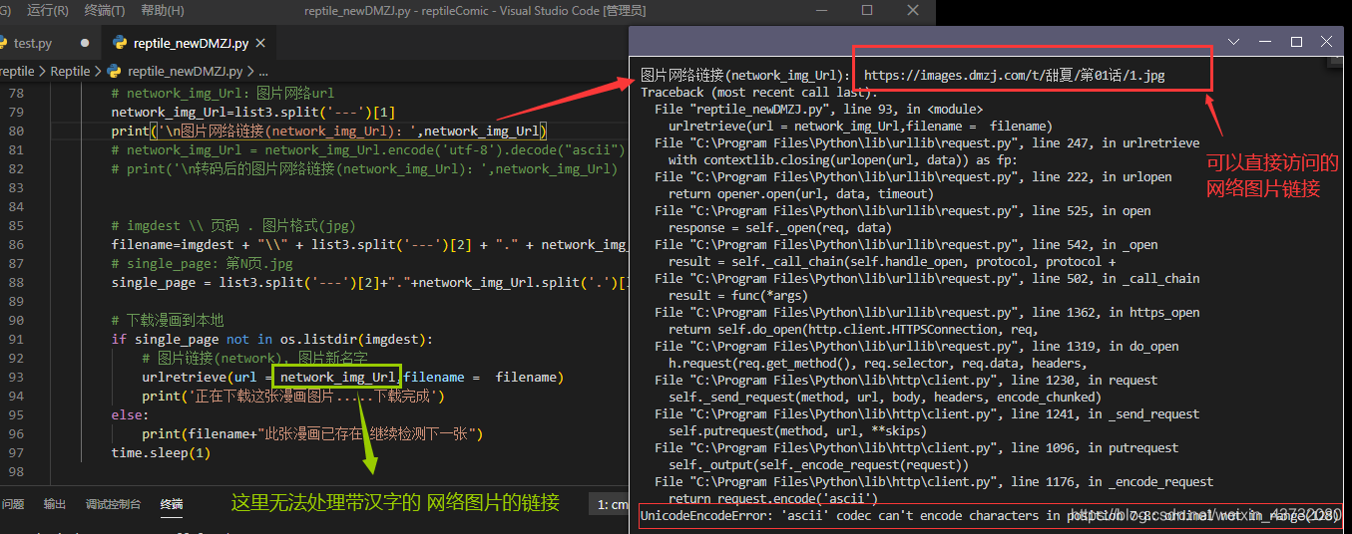Switch to the test.py editor tab
Image resolution: width=1352 pixels, height=534 pixels.
(x=33, y=44)
